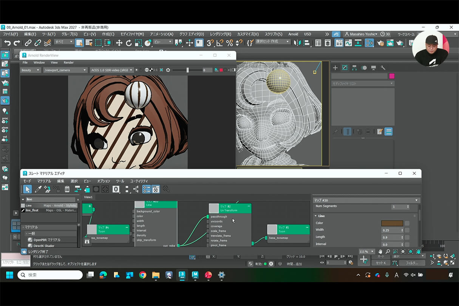
Task: Open the 選択セット作成 named selection dropdown
Action: click(x=273, y=42)
